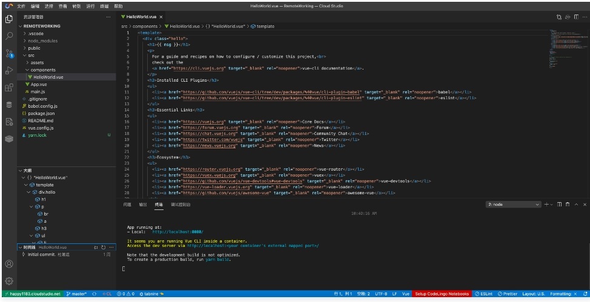Open the Search view in activity bar
This screenshot has width=590, height=302.
pos(9,36)
